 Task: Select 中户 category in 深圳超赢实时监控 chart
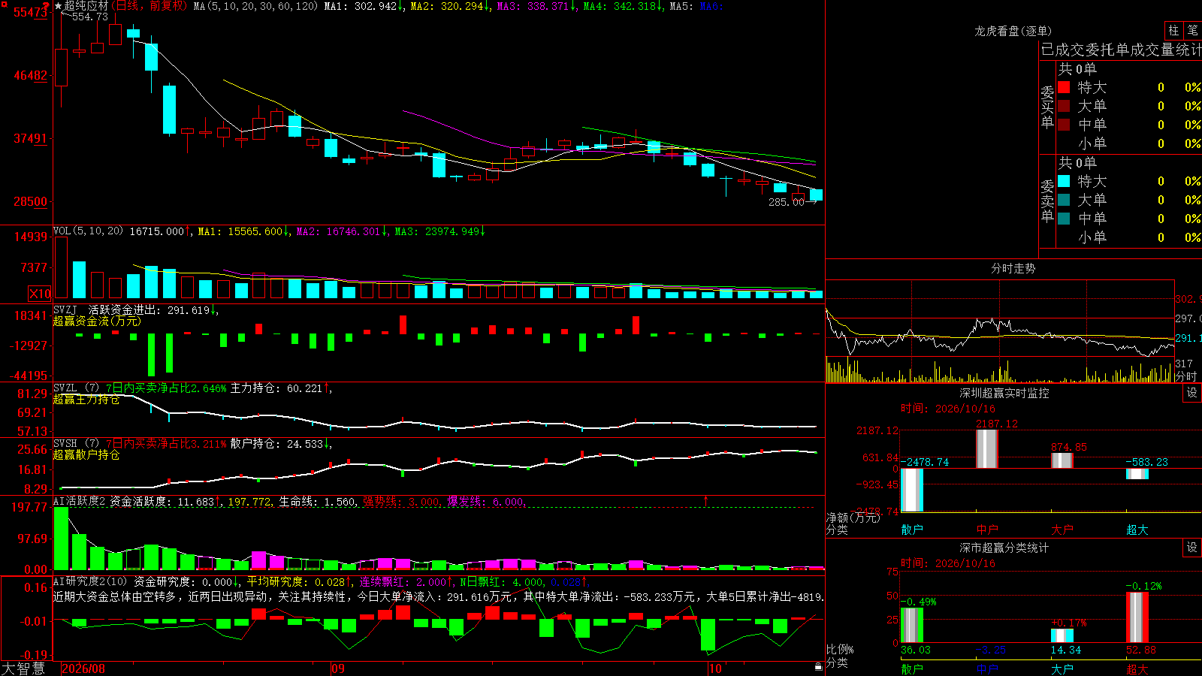coord(987,530)
